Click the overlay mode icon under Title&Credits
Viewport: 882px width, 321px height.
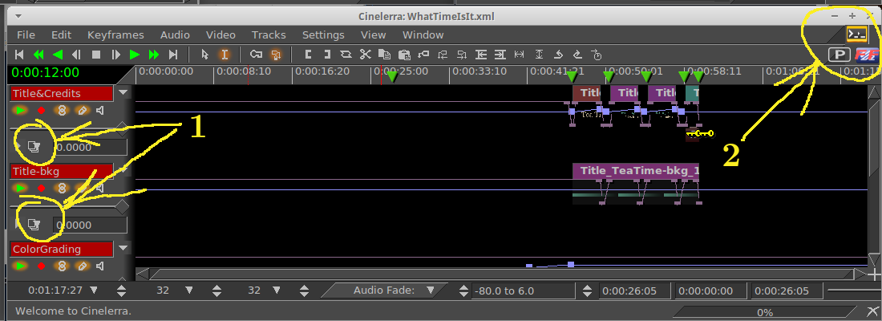coord(34,147)
